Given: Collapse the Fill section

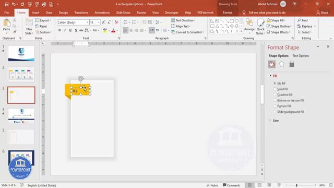Looking at the screenshot, I should [270, 76].
